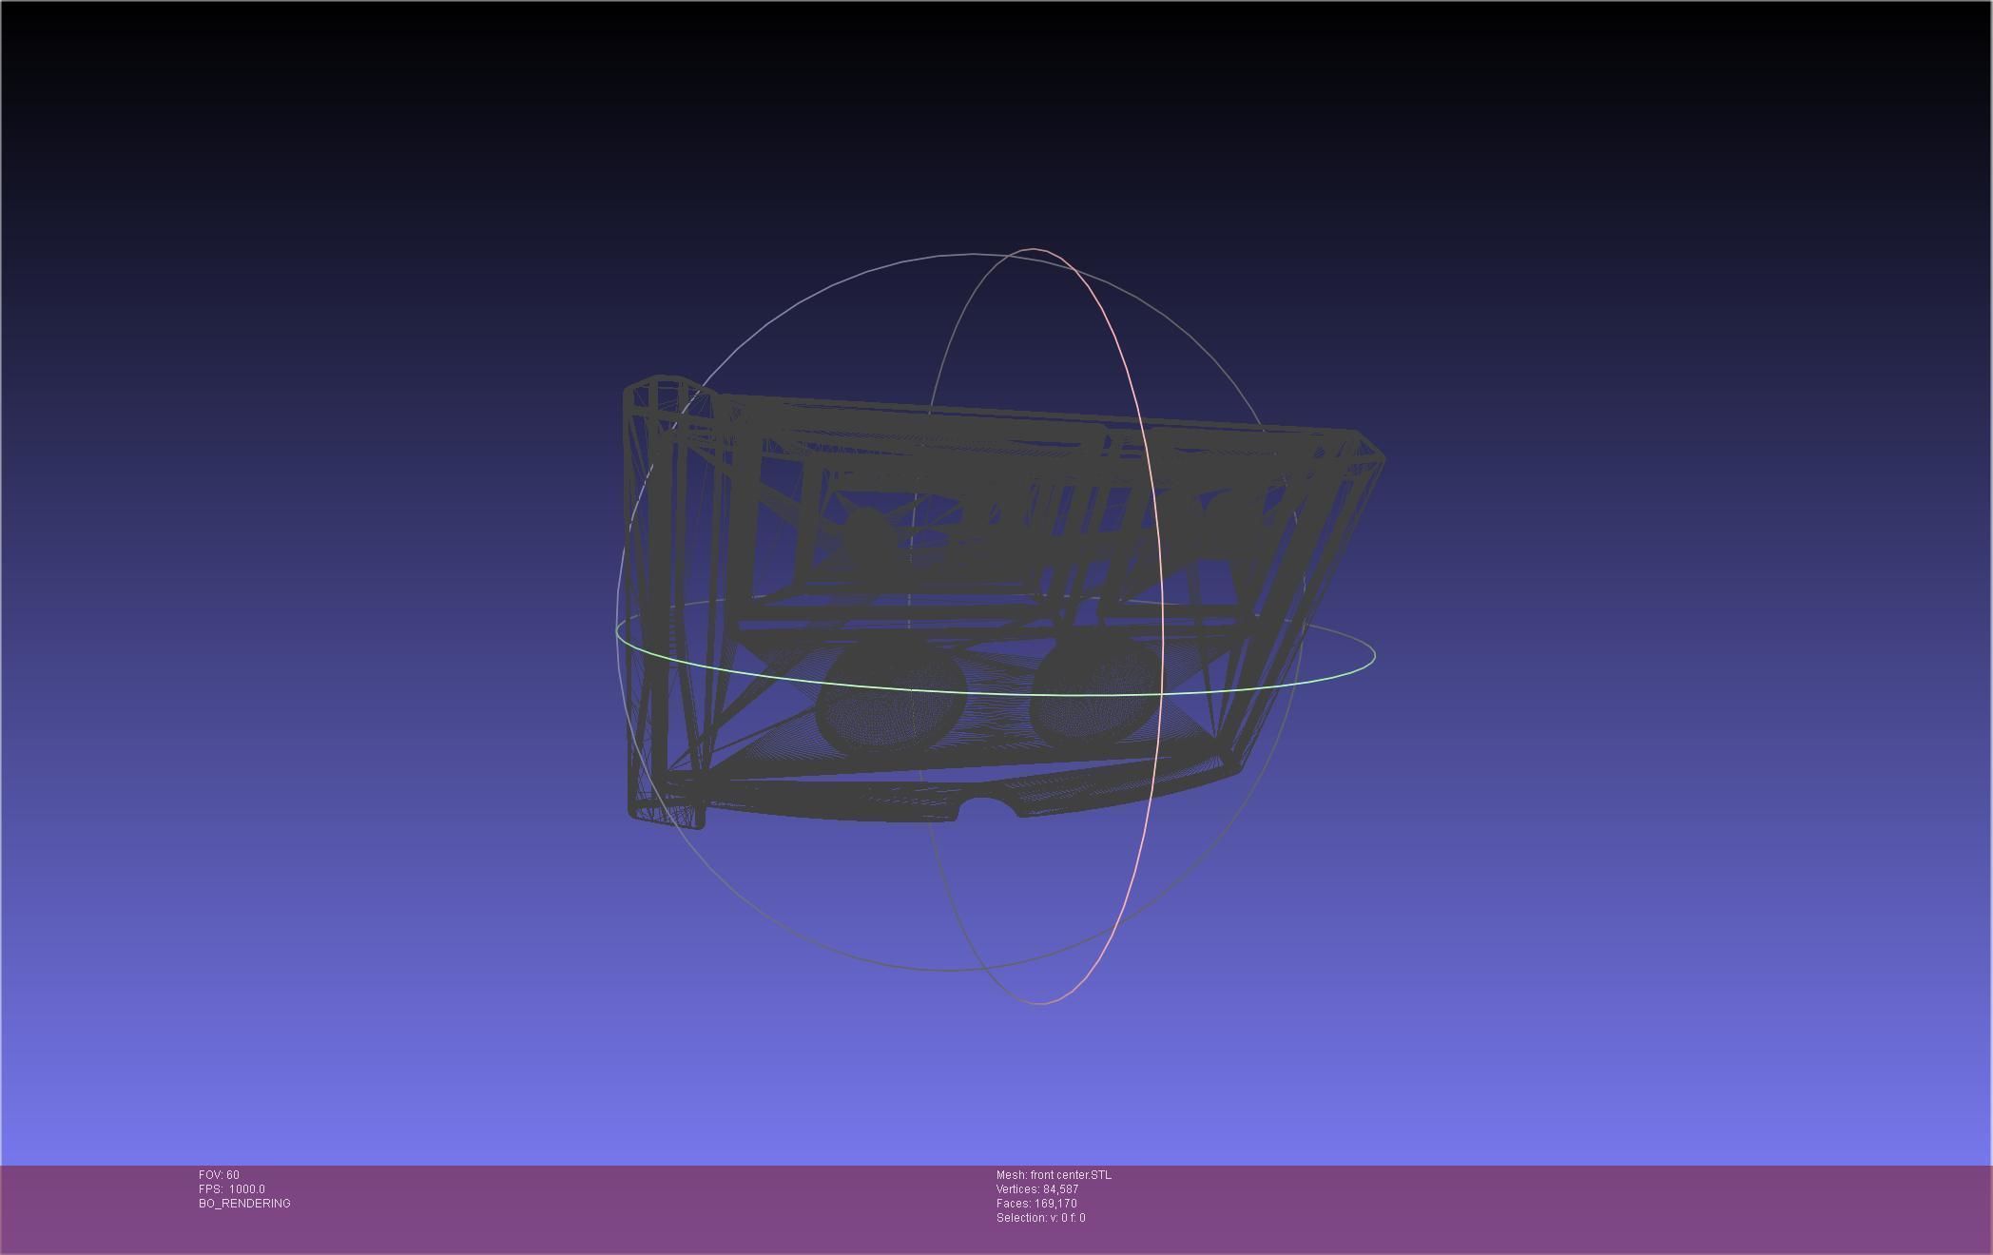Click the left round lens of the wireframe mesh
The image size is (1993, 1255).
tap(891, 697)
